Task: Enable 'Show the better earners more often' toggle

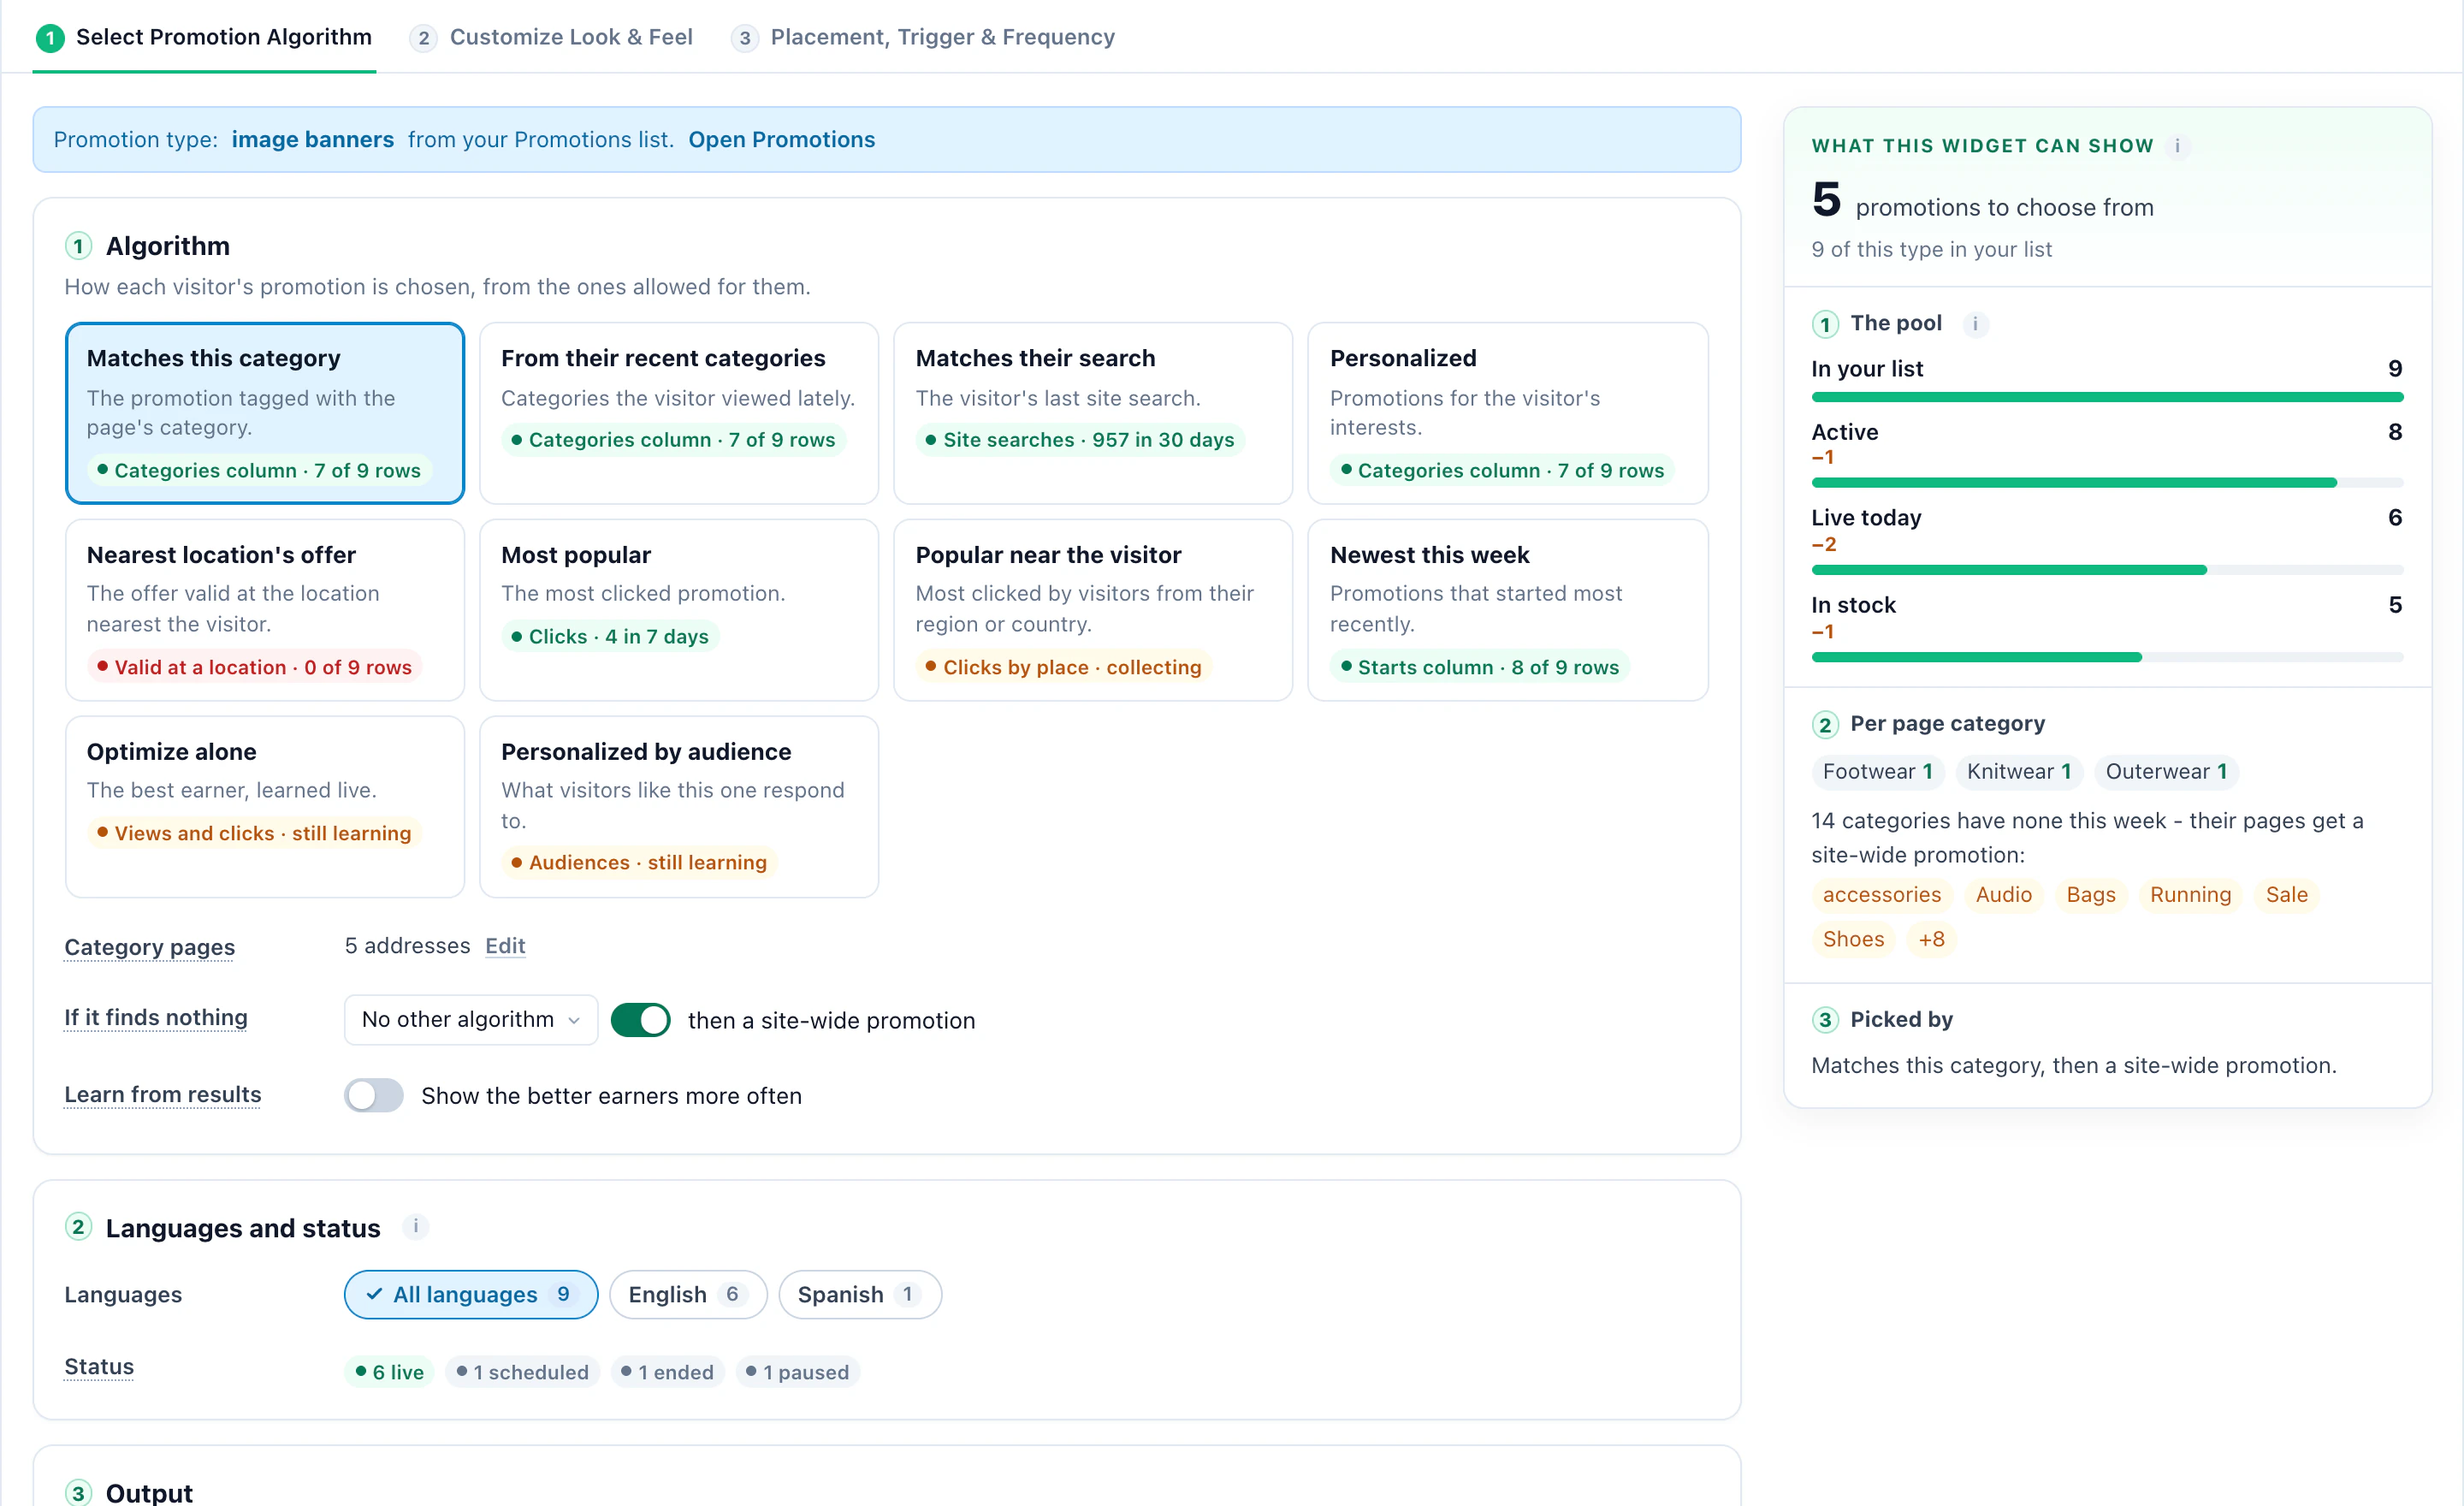Action: click(x=374, y=1095)
